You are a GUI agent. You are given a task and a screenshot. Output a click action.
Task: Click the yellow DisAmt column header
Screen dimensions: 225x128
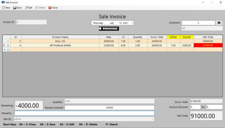187,37
